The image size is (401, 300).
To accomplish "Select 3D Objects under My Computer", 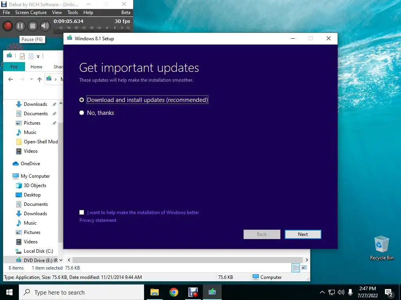I will tap(31, 186).
